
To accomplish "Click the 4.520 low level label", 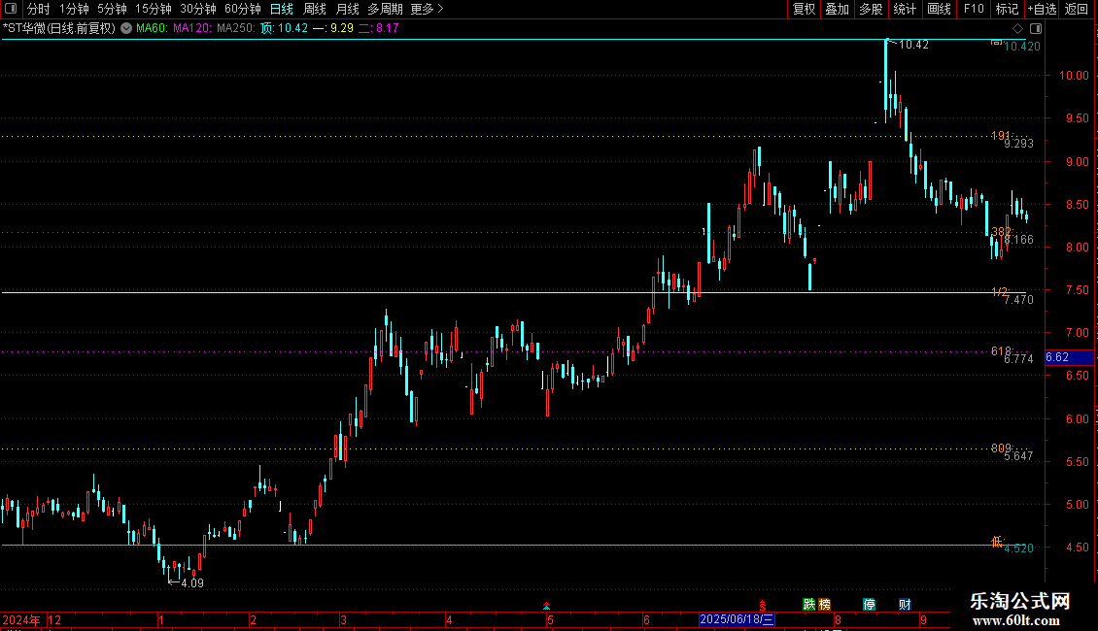I will click(x=1019, y=548).
